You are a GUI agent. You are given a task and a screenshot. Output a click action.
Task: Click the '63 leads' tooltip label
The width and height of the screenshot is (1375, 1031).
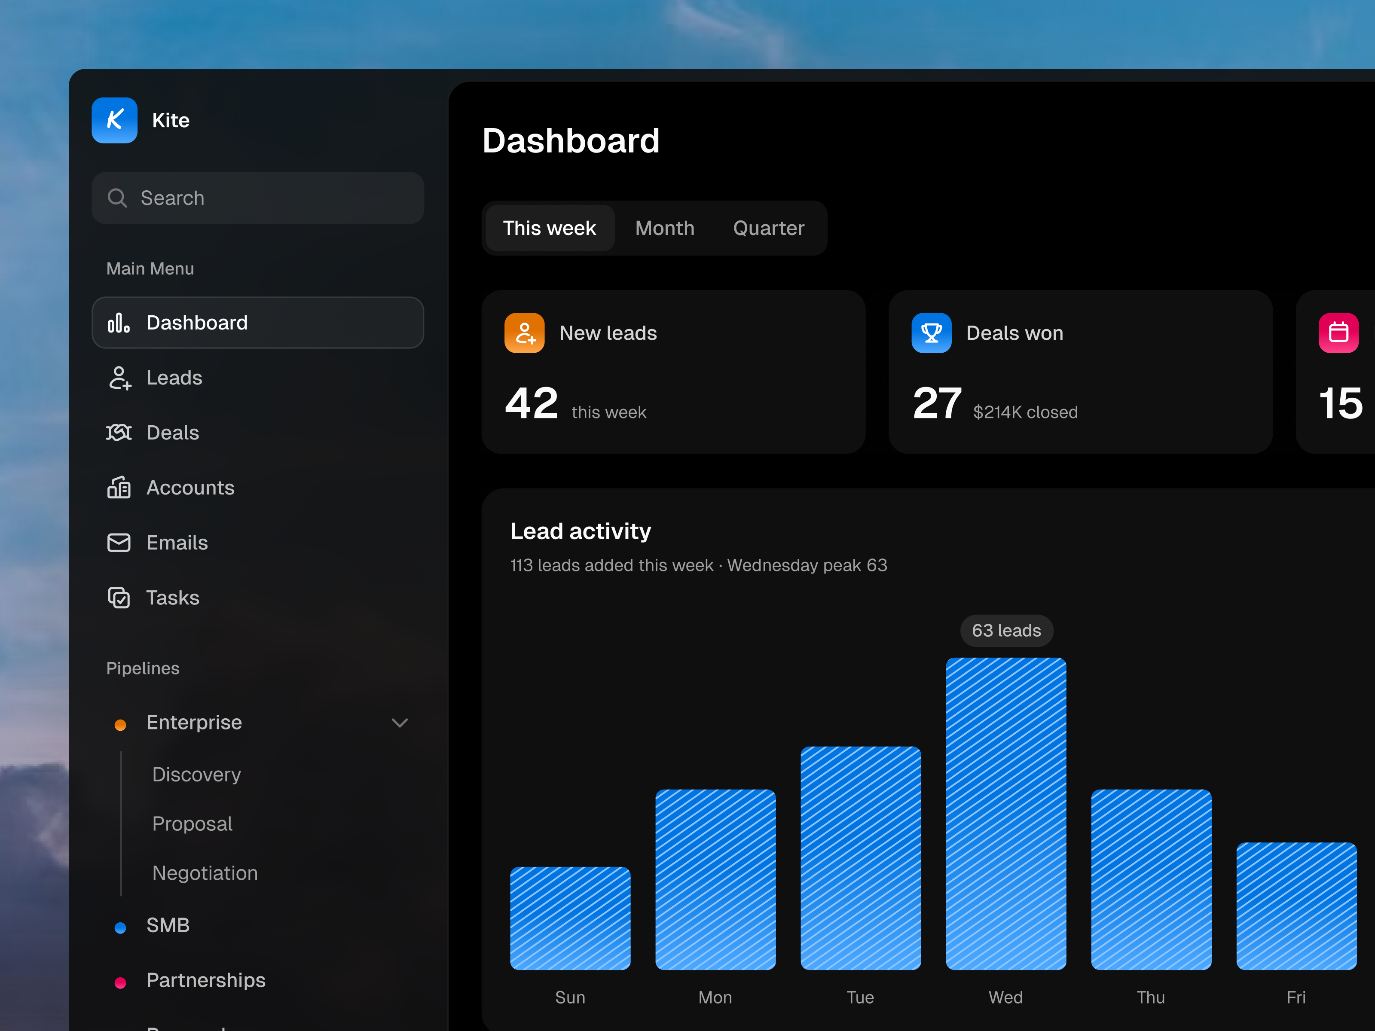coord(1006,631)
